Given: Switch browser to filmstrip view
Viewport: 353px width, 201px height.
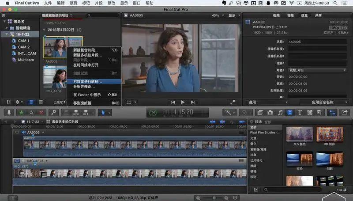Looking at the screenshot, I should point(31,102).
